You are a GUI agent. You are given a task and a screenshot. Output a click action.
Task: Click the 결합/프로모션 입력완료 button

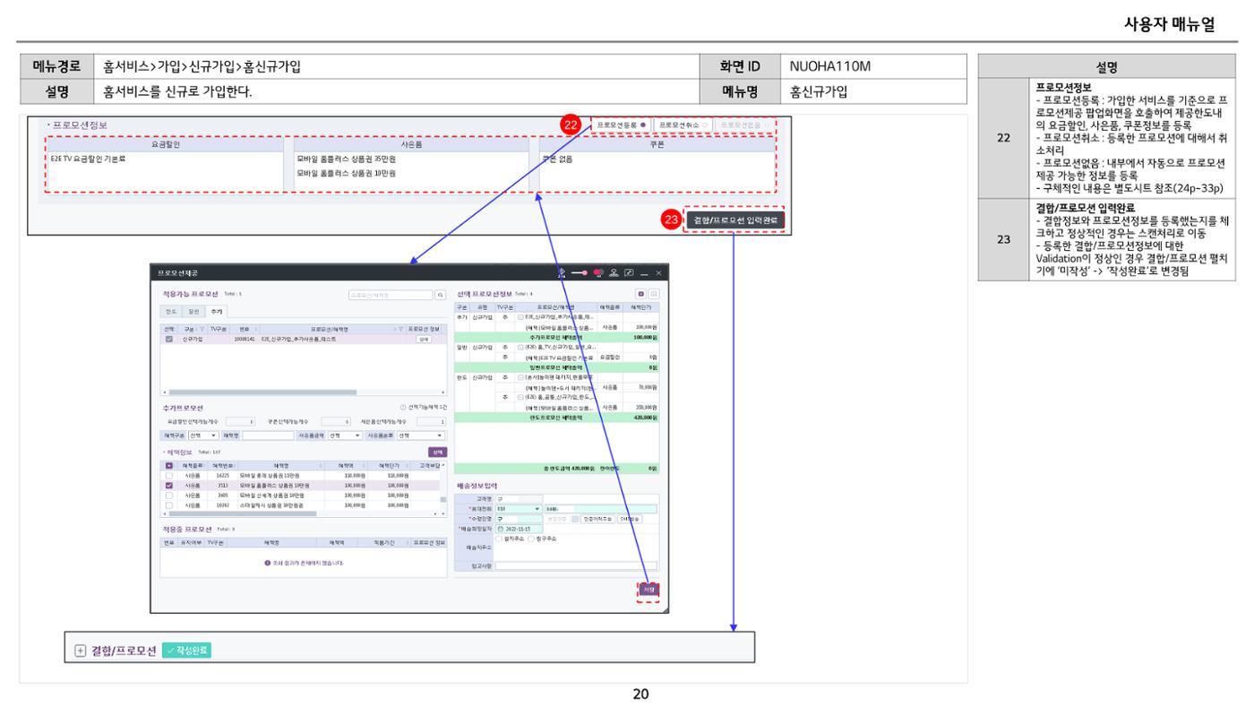click(735, 220)
